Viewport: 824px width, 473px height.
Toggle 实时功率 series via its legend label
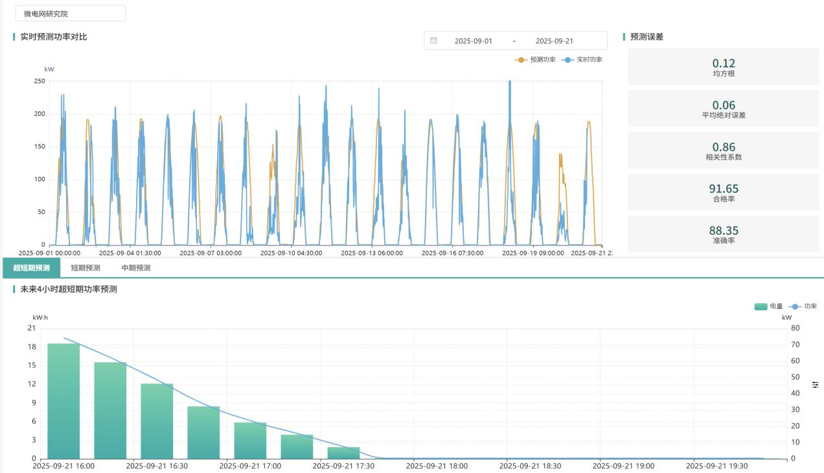(589, 60)
